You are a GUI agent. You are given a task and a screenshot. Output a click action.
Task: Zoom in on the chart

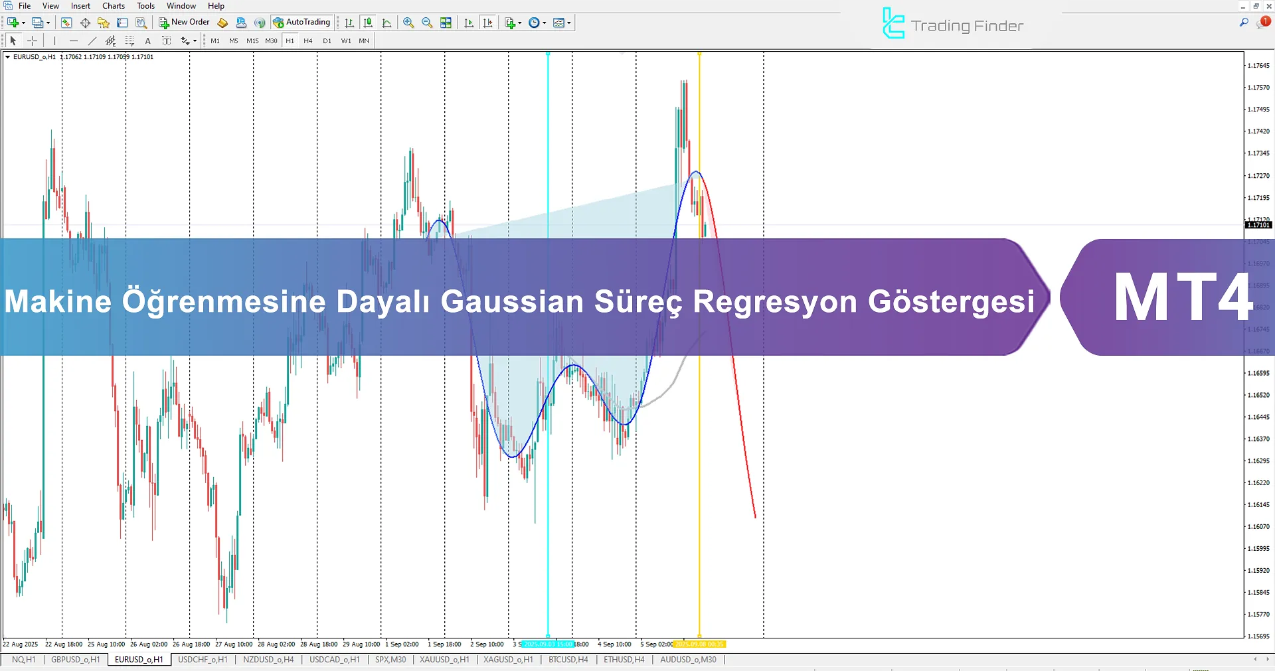pyautogui.click(x=408, y=22)
